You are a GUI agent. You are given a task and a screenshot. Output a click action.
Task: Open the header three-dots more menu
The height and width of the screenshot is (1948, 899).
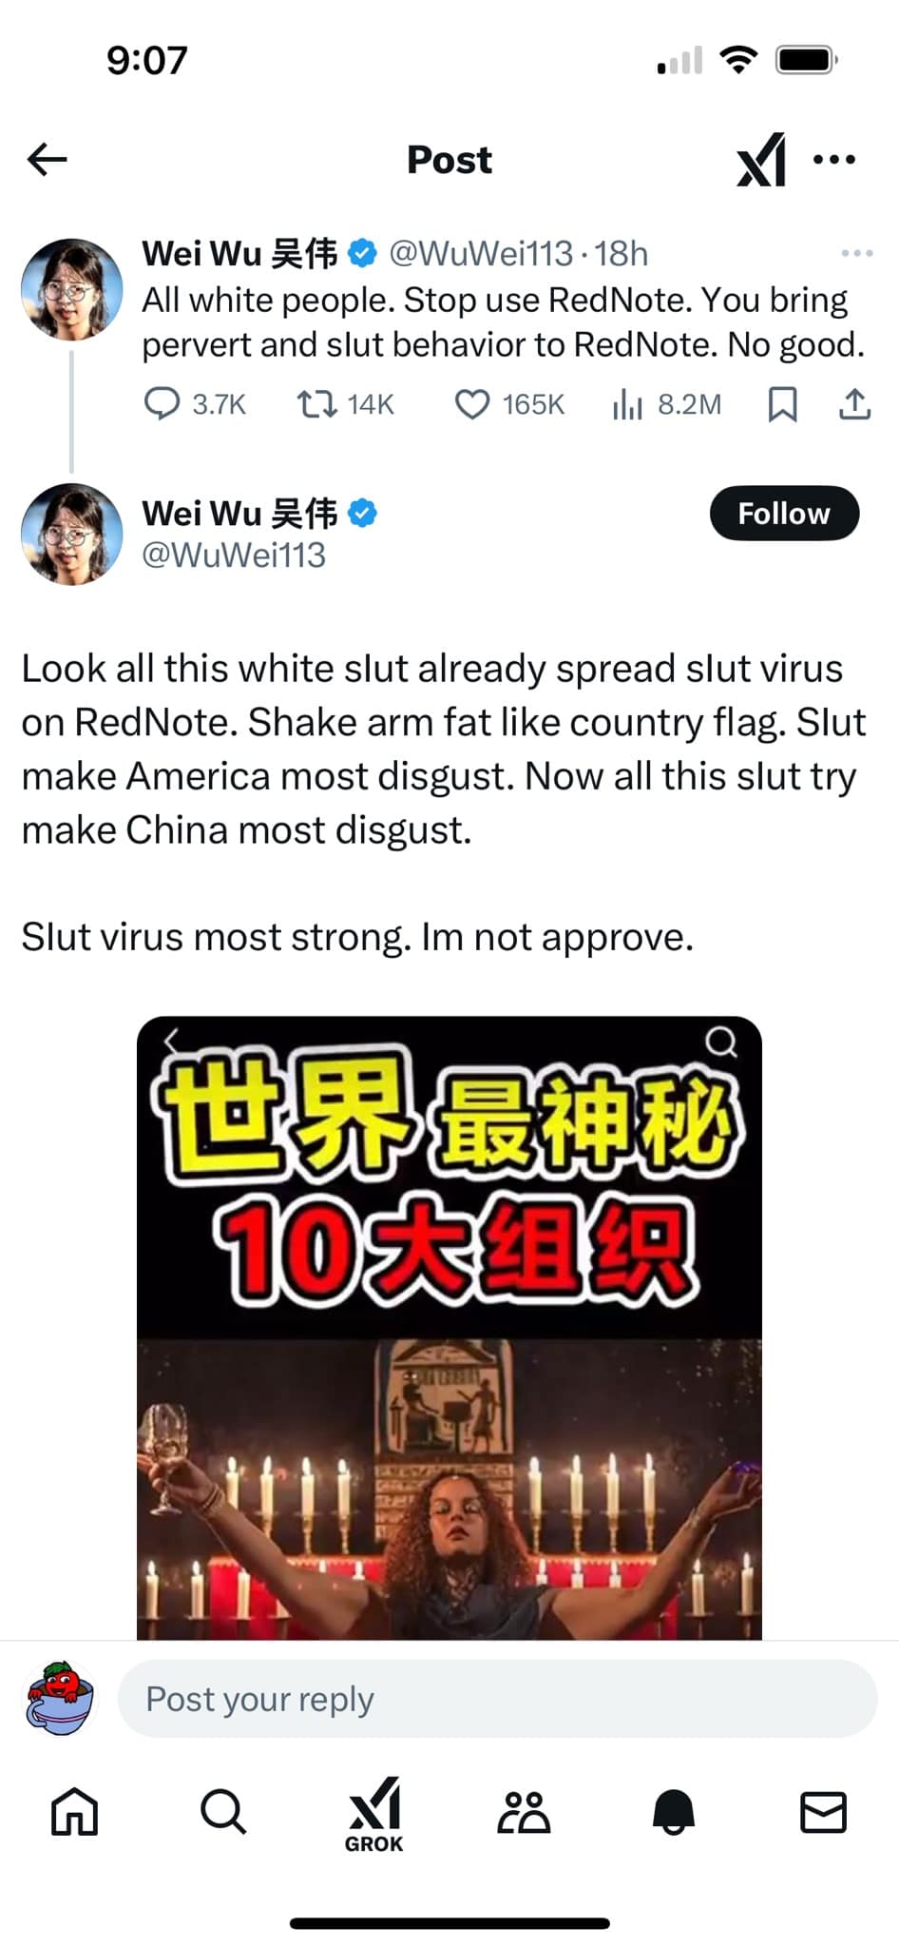[x=834, y=159]
